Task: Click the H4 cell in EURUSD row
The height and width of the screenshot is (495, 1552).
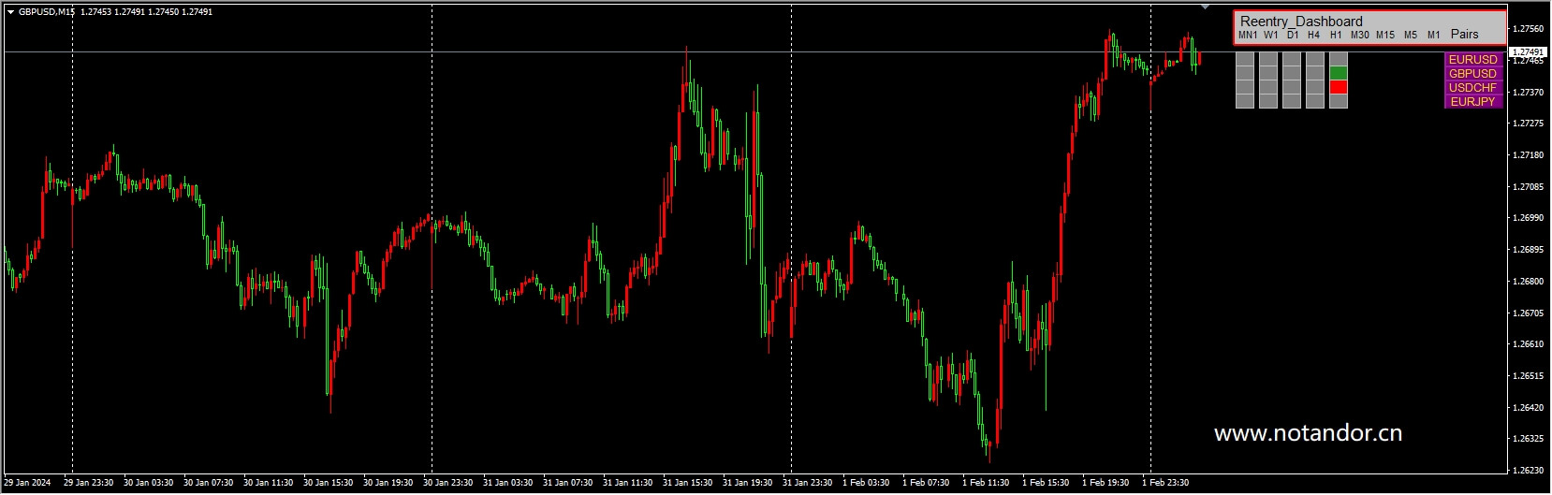Action: (1315, 59)
